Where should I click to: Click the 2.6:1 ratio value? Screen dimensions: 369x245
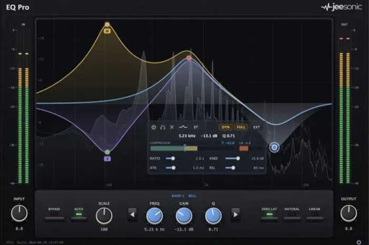pyautogui.click(x=200, y=159)
